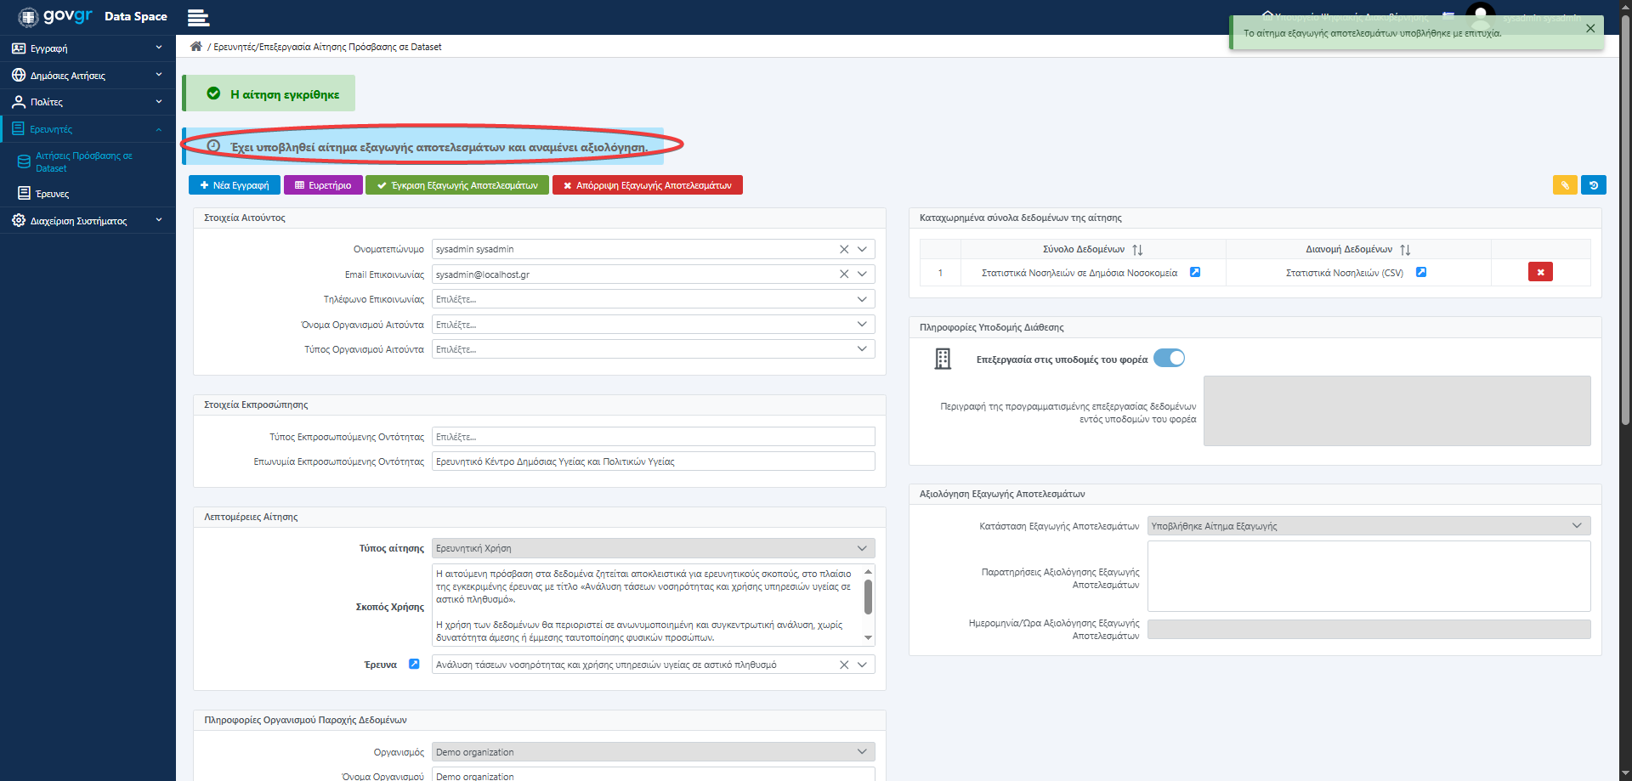Toggle Επεξεργασία στις υποδομές του φορέα switch
1632x781 pixels.
tap(1169, 359)
